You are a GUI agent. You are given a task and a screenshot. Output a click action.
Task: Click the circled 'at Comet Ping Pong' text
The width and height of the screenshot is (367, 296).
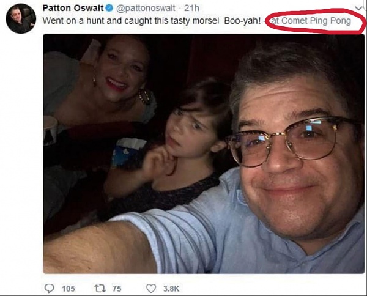[311, 21]
